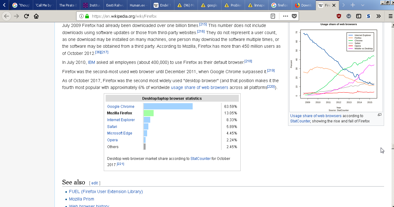
Task: Close the active Firefox Wikipedia tab
Action: [334, 5]
